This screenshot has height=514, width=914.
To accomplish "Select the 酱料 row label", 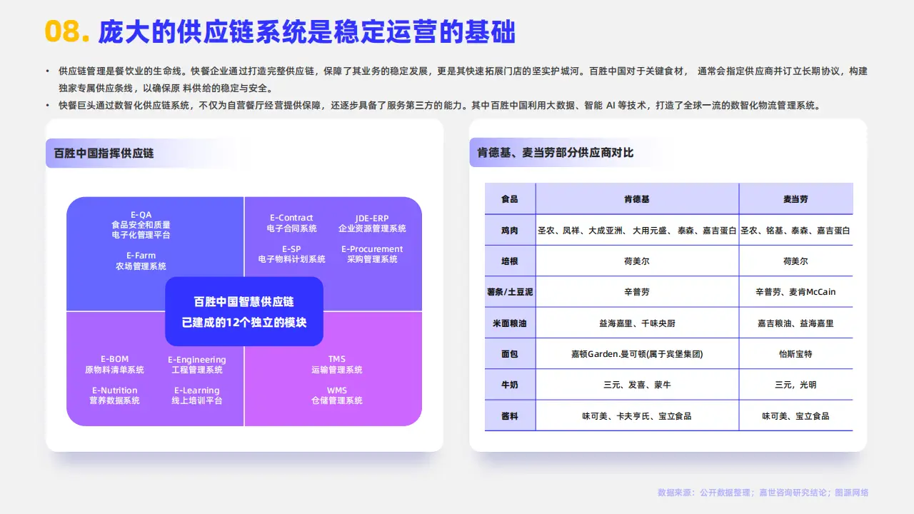I will pyautogui.click(x=510, y=415).
